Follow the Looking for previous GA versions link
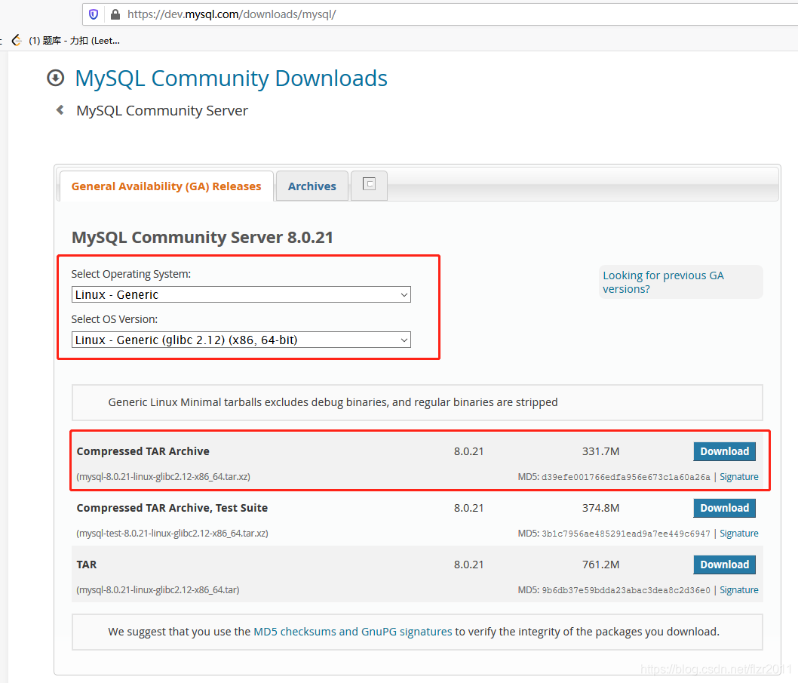798x683 pixels. (663, 282)
